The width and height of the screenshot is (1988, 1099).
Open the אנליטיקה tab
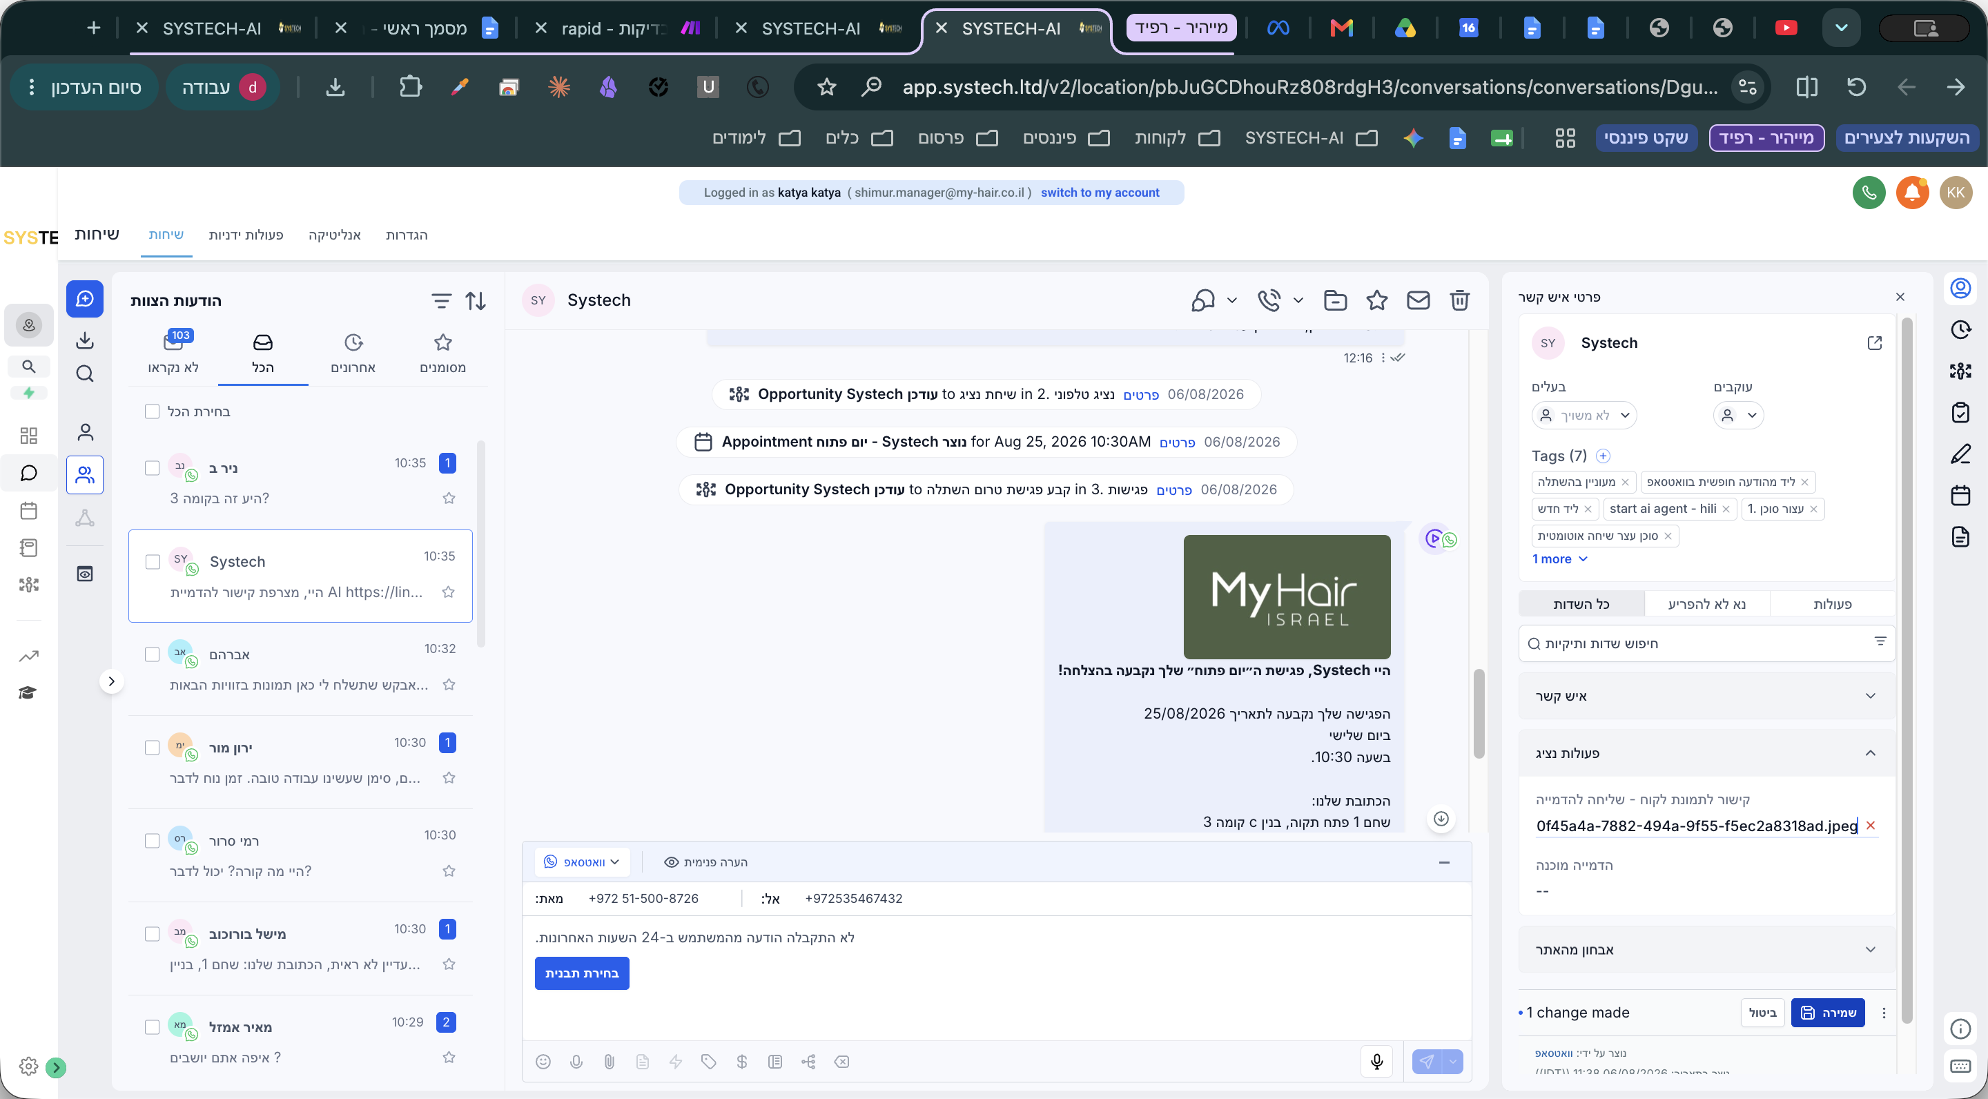[335, 235]
